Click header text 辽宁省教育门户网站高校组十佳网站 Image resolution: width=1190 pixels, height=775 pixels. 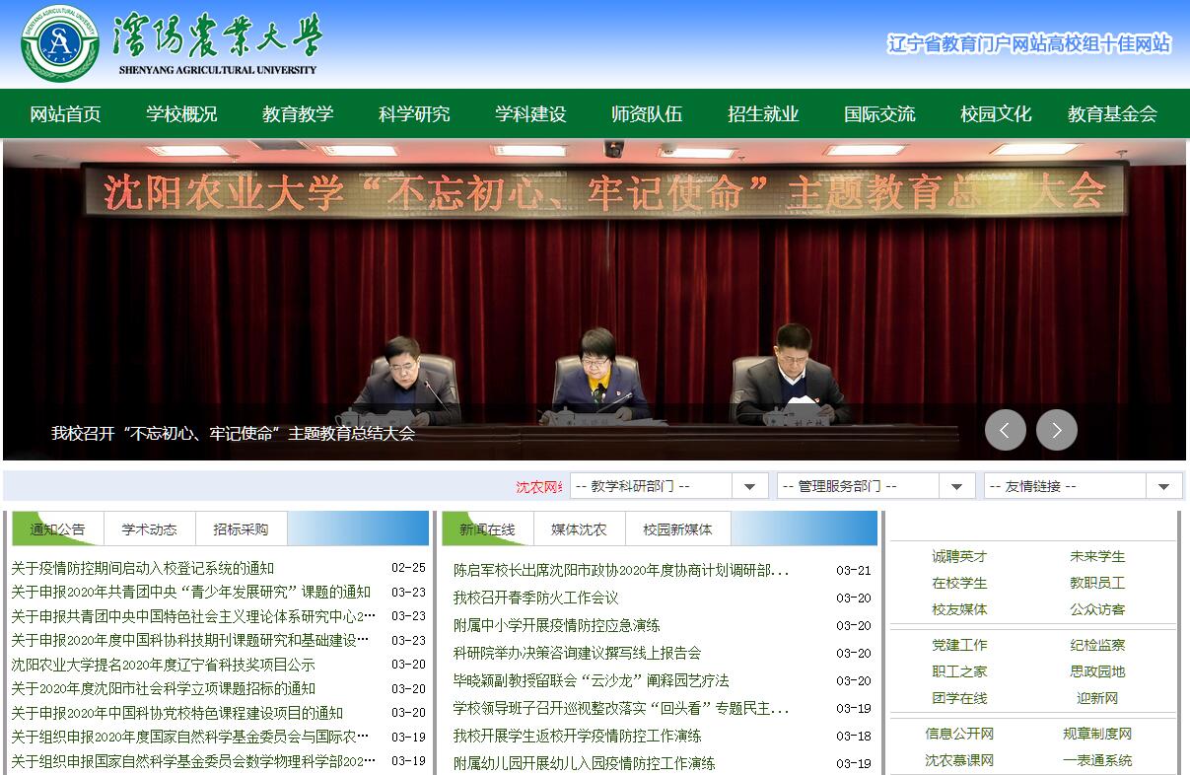point(1029,43)
